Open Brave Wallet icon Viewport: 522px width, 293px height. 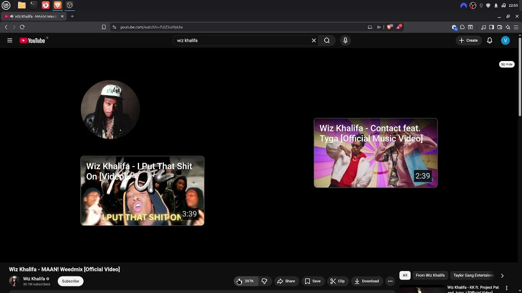(x=500, y=27)
